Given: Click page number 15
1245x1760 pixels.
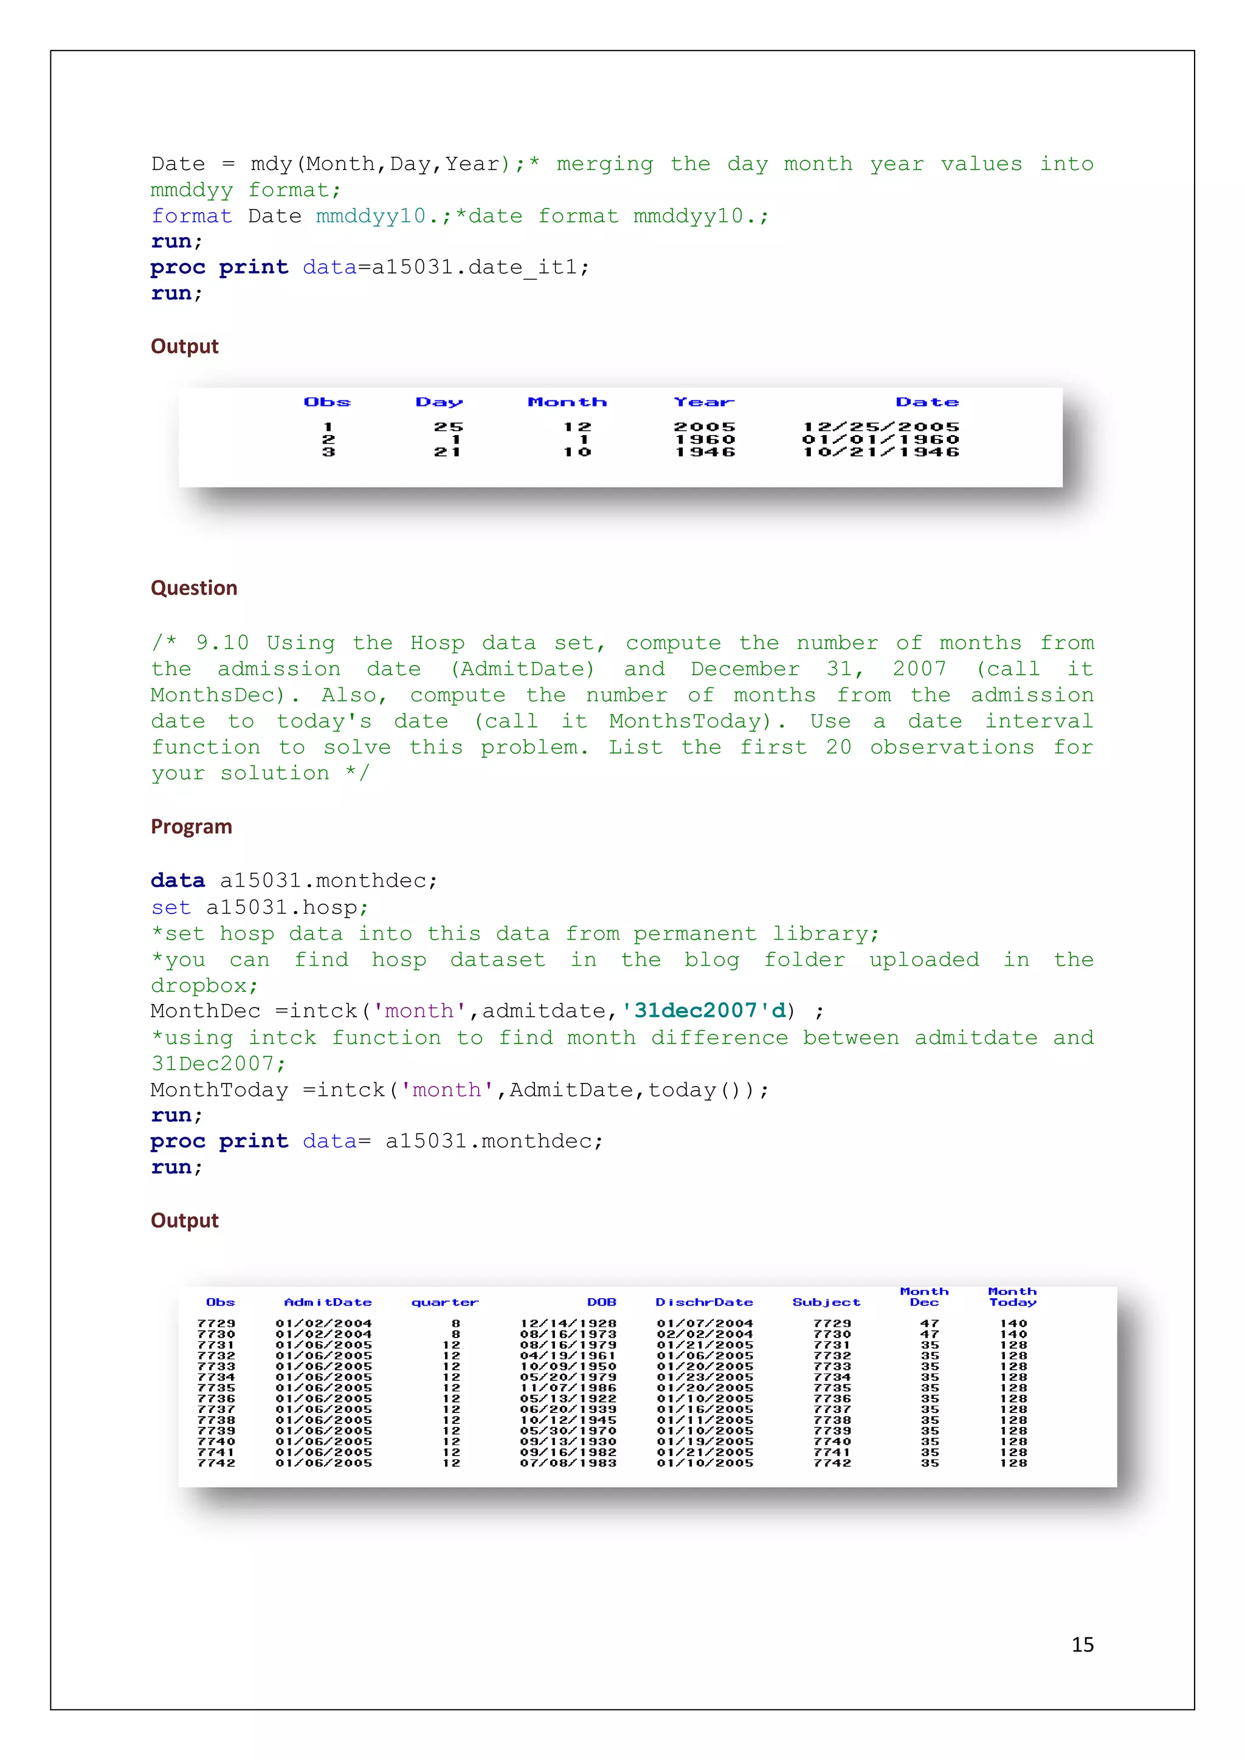Looking at the screenshot, I should [1083, 1645].
